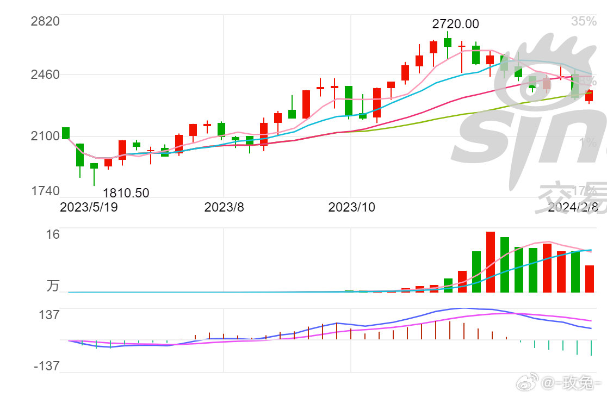Select the 2023/8 date axis label
The width and height of the screenshot is (607, 397).
(224, 207)
